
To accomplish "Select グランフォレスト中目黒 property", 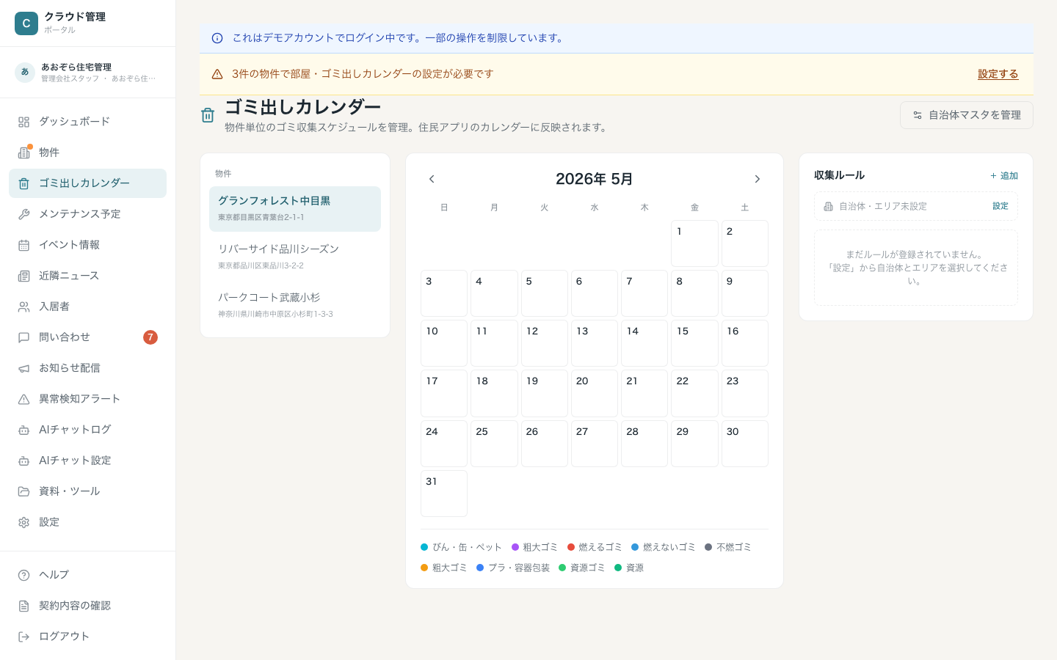I will (x=295, y=209).
